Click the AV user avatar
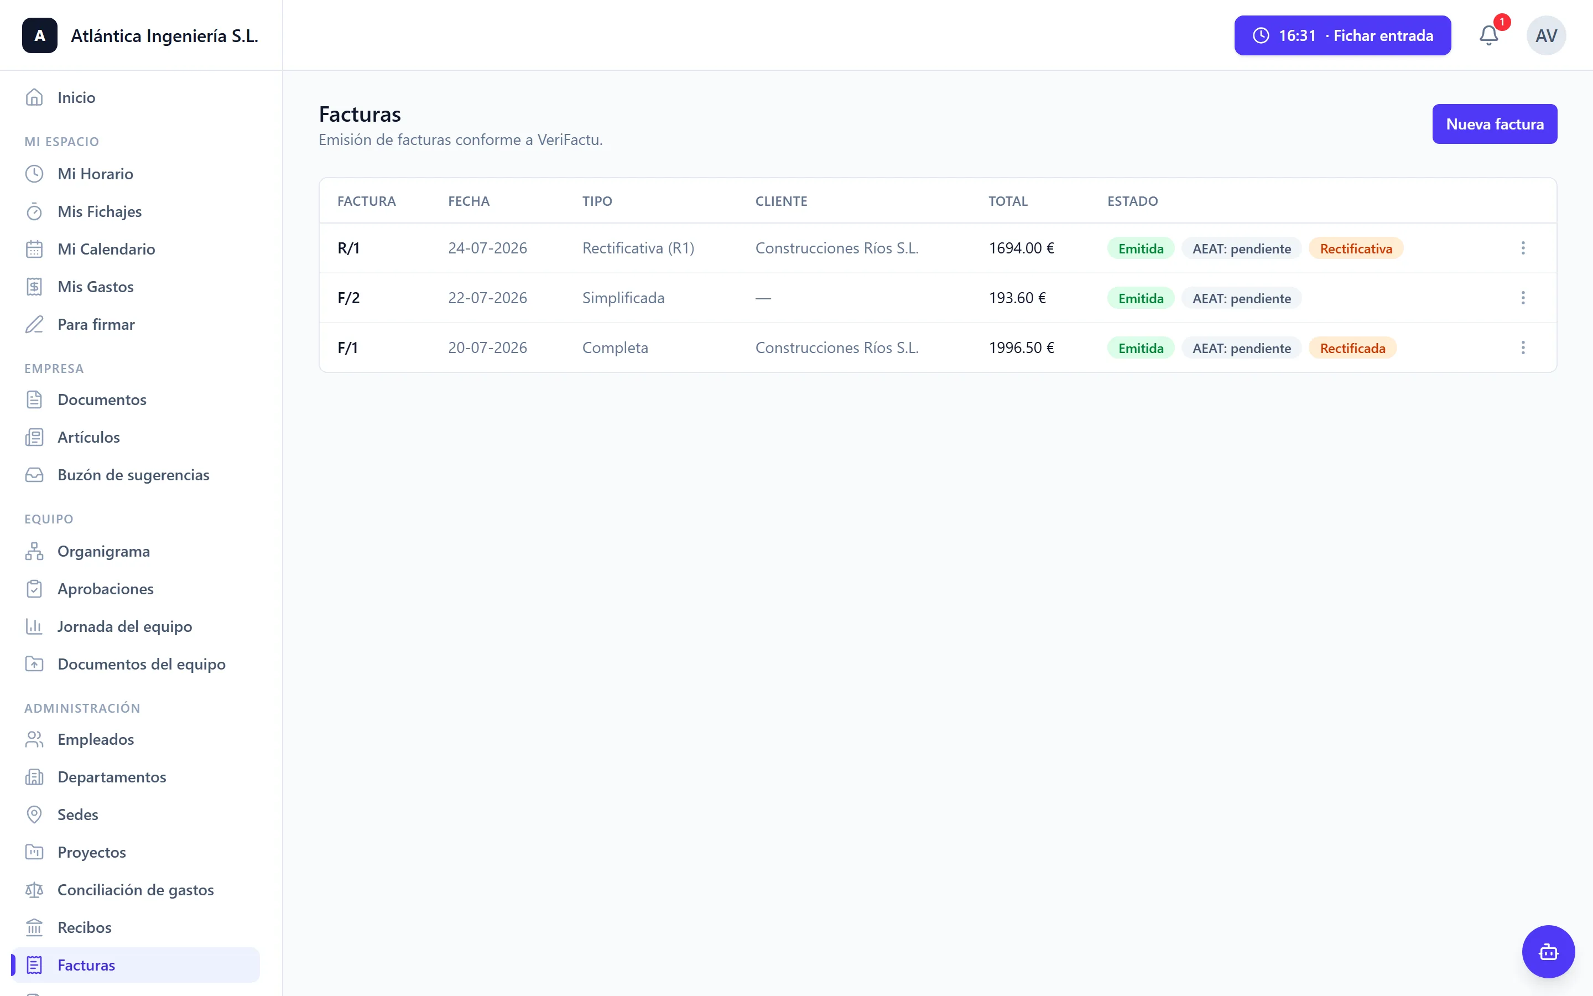 click(1545, 35)
